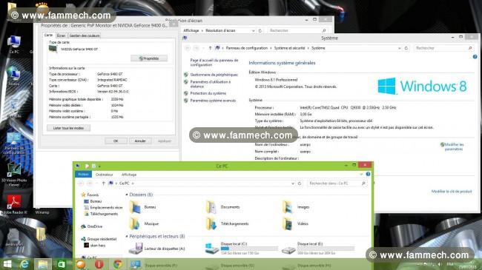Open the Windows Store taskbar icon
Image resolution: width=482 pixels, height=270 pixels.
(62, 264)
